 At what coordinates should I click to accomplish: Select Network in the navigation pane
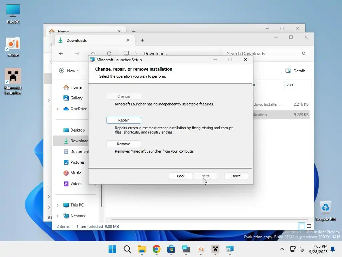pyautogui.click(x=74, y=216)
